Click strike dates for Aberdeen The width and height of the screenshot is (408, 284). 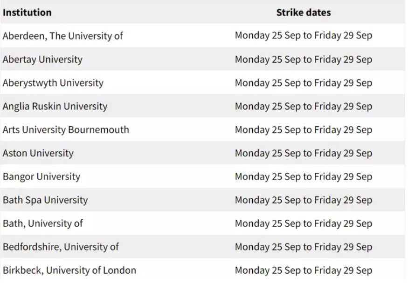(304, 35)
